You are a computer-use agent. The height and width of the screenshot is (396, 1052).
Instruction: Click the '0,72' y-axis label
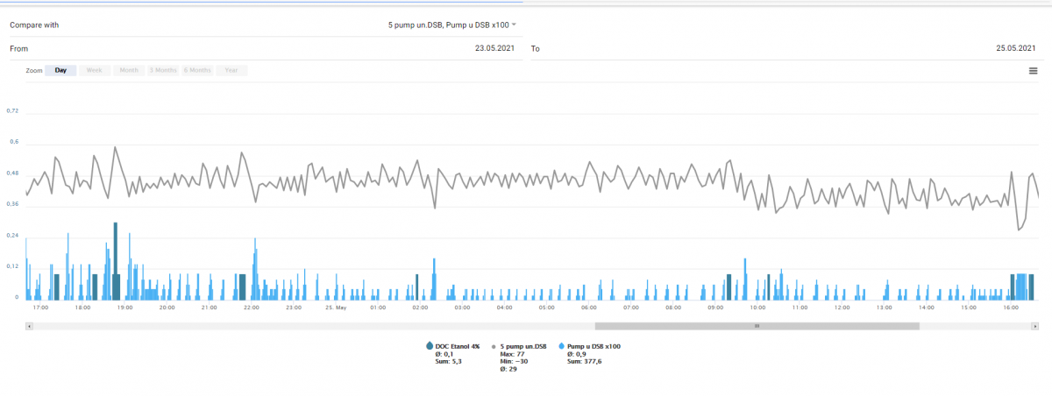click(12, 111)
